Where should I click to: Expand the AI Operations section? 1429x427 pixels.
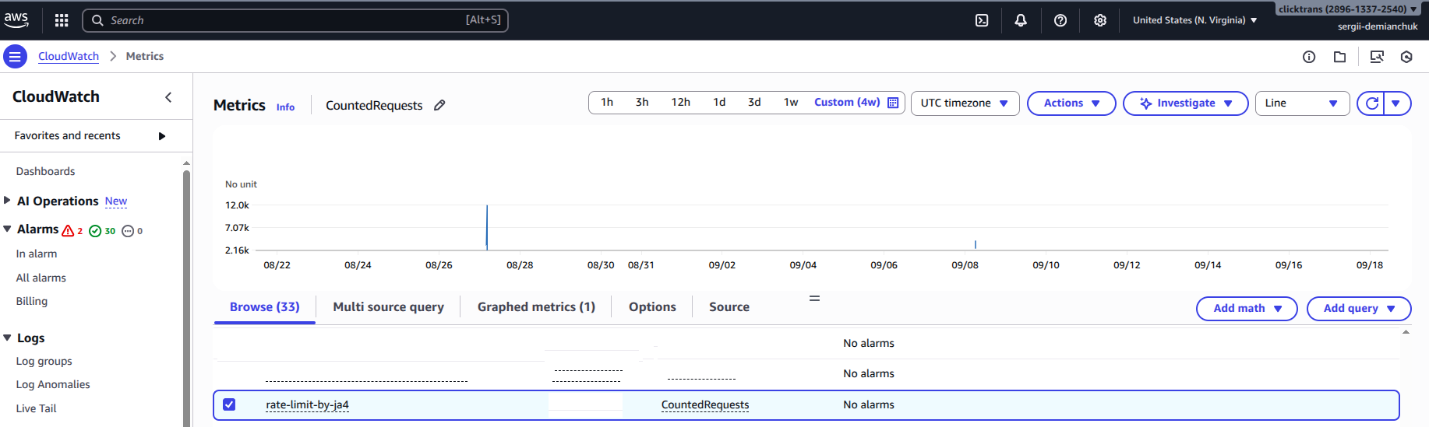tap(7, 201)
